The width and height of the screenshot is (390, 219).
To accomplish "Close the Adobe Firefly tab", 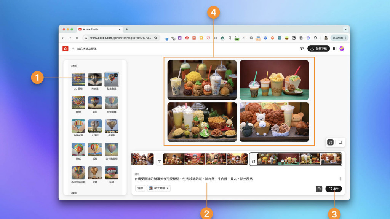I will coord(119,29).
